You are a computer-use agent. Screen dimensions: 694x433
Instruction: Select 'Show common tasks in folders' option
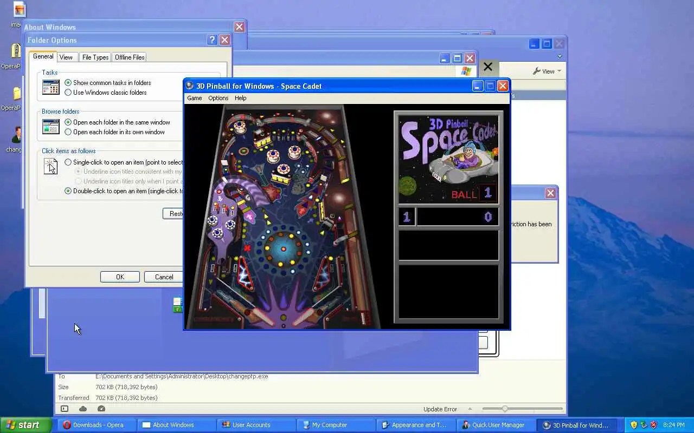(x=107, y=82)
